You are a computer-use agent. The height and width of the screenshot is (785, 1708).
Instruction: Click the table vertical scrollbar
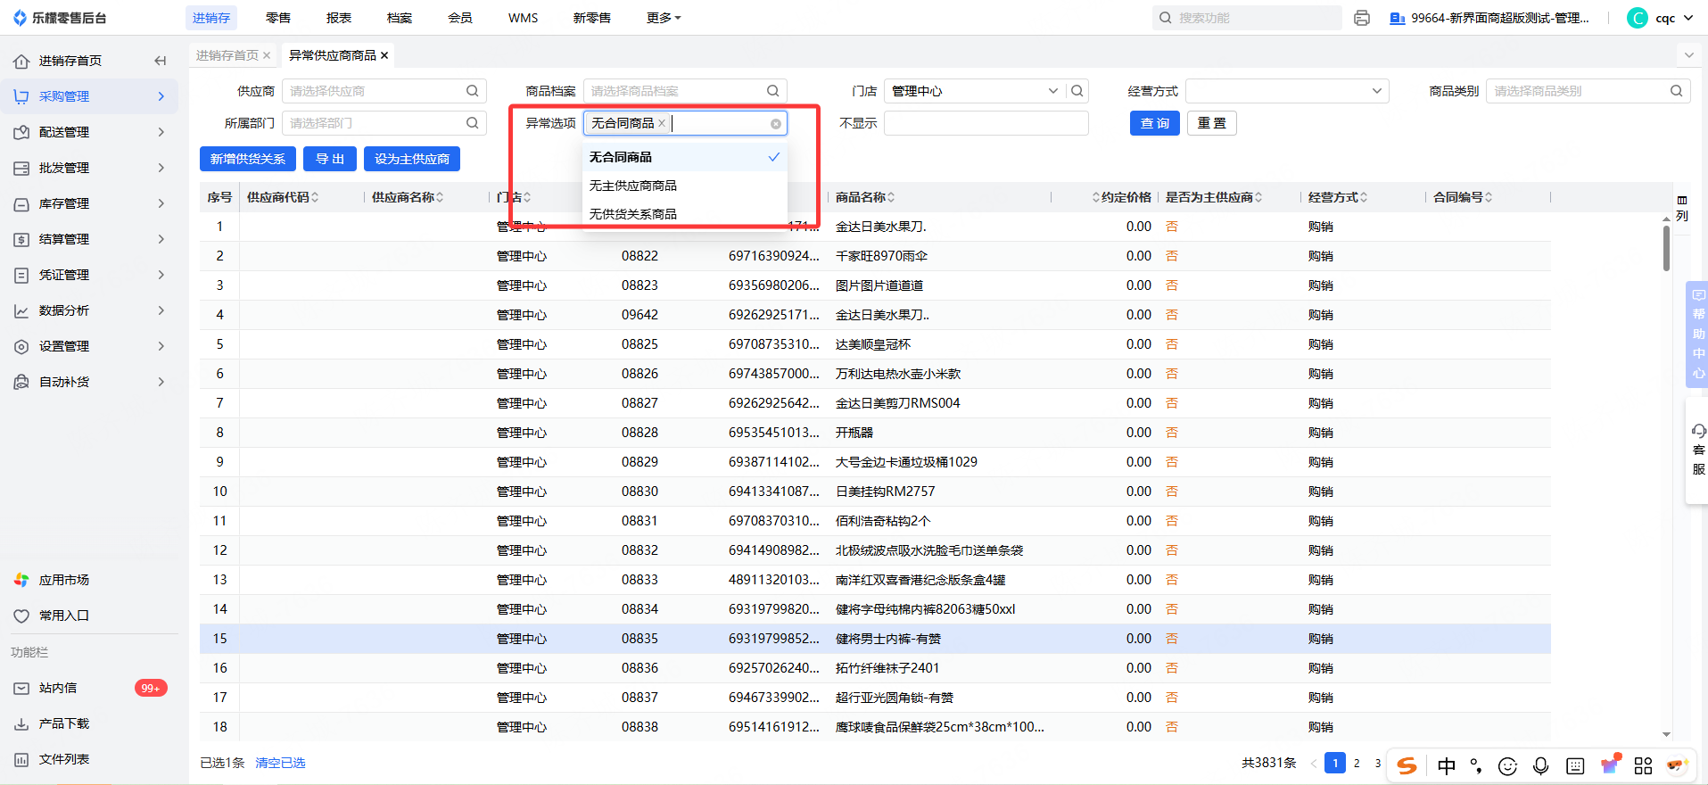click(x=1666, y=248)
